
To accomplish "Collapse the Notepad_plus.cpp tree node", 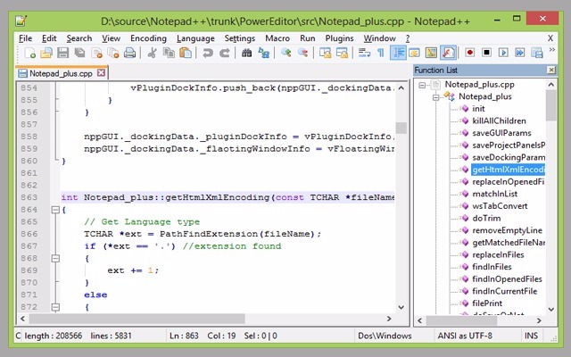I will click(x=422, y=85).
